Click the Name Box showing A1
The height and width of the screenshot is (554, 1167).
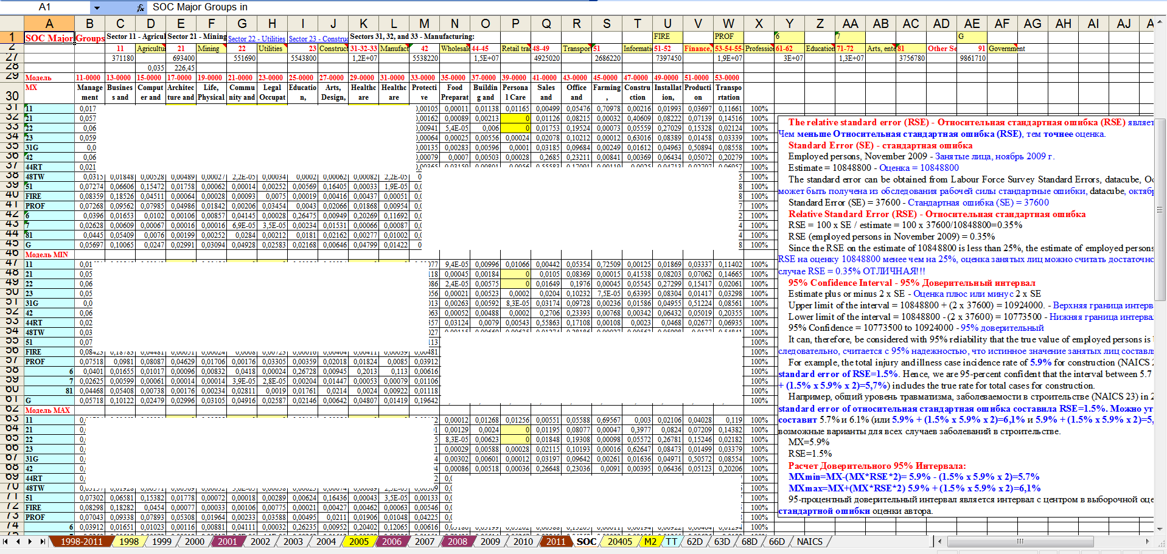click(46, 7)
